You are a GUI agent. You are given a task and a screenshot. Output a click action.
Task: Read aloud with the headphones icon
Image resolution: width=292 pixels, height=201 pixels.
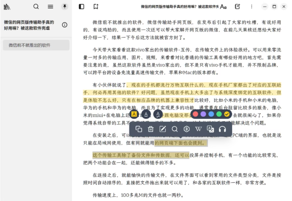222,129
